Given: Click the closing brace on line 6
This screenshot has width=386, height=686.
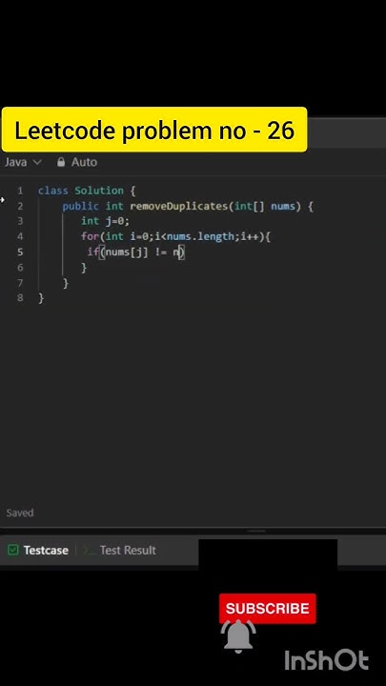Looking at the screenshot, I should [84, 268].
